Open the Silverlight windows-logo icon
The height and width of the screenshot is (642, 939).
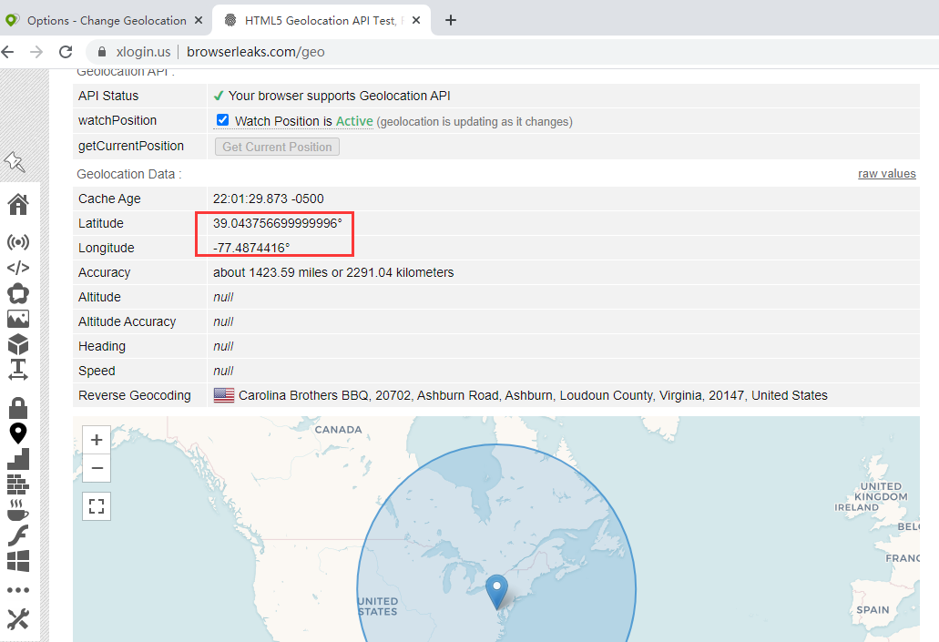pos(18,561)
